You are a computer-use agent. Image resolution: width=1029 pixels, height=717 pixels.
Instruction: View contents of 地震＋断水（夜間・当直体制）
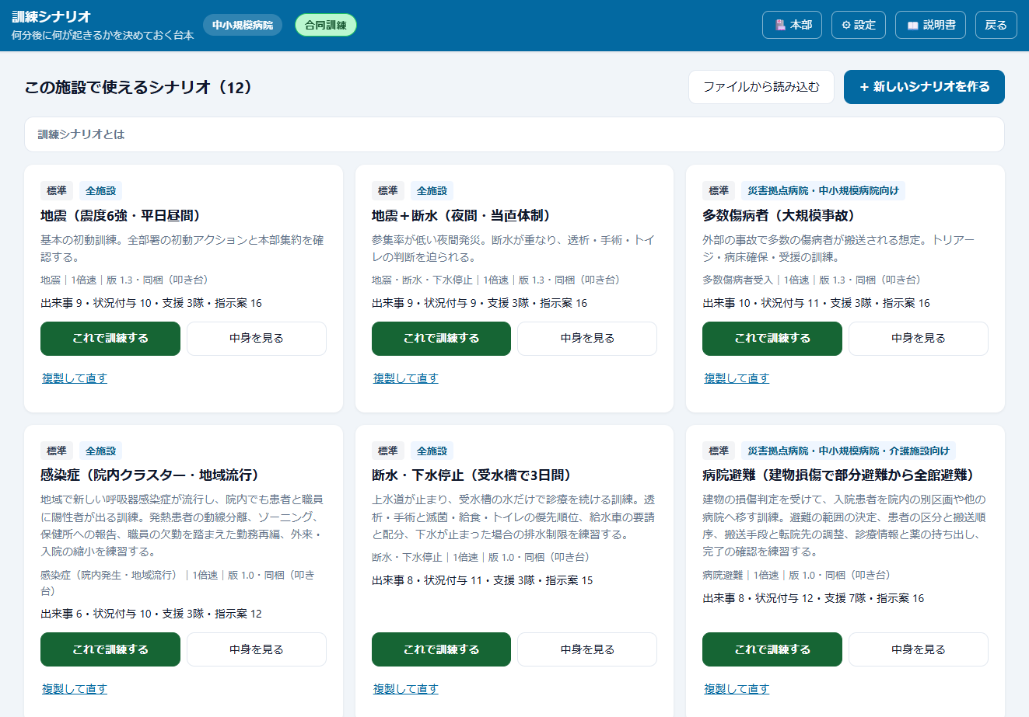[587, 339]
